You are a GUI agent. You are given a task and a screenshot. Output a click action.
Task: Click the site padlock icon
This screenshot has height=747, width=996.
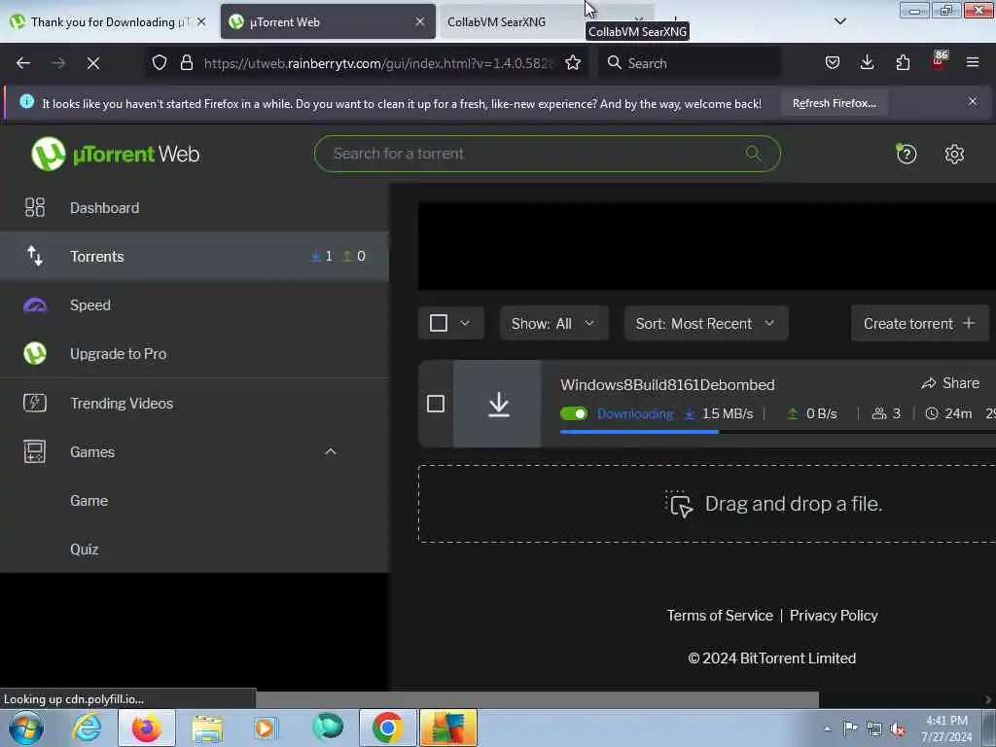pyautogui.click(x=186, y=63)
